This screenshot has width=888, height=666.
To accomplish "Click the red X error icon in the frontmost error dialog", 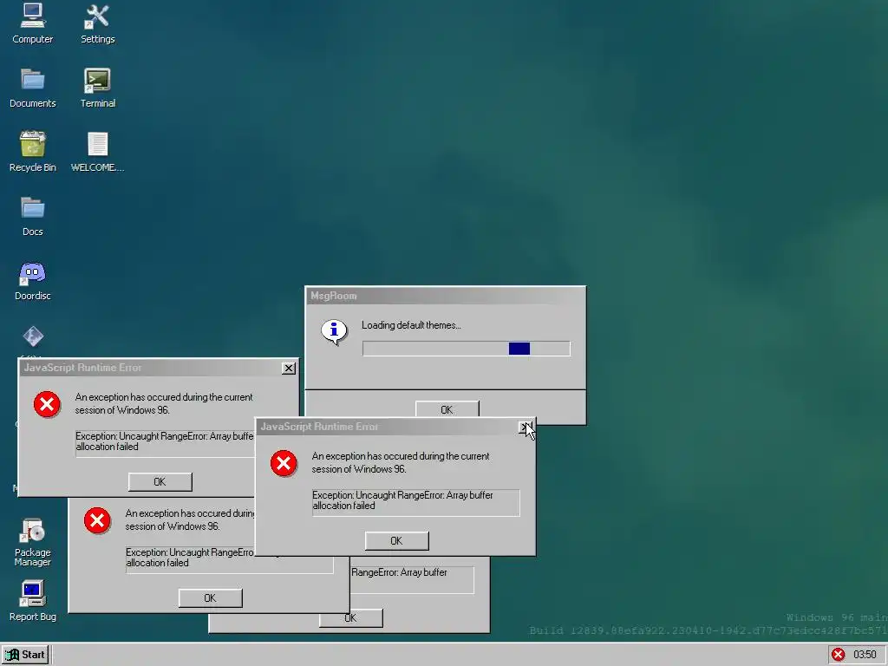I will point(284,463).
